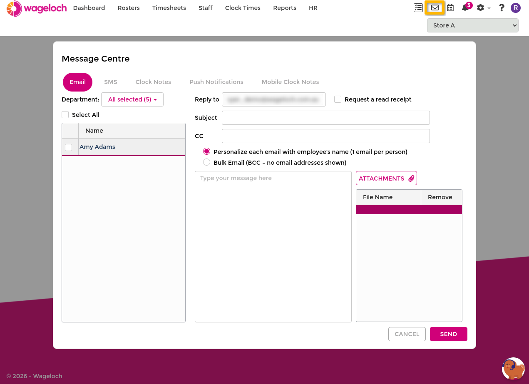
Task: Tick the Amy Adams checkbox
Action: click(69, 147)
